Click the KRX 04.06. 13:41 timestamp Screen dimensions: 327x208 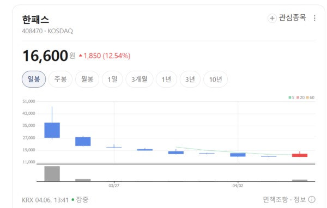point(45,200)
